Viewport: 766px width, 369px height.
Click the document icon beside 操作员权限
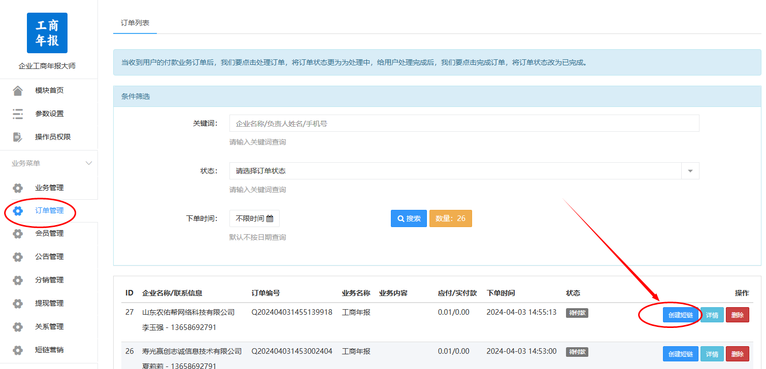coord(18,137)
